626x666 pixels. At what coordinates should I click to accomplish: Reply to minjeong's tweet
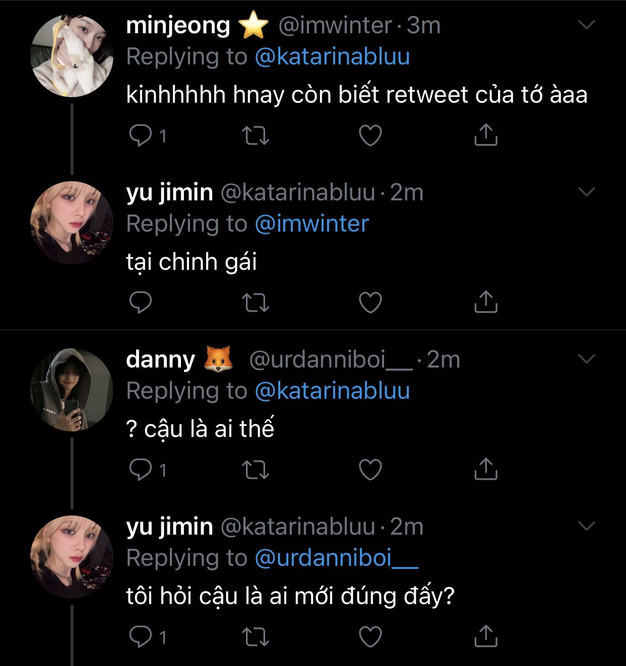[x=141, y=135]
